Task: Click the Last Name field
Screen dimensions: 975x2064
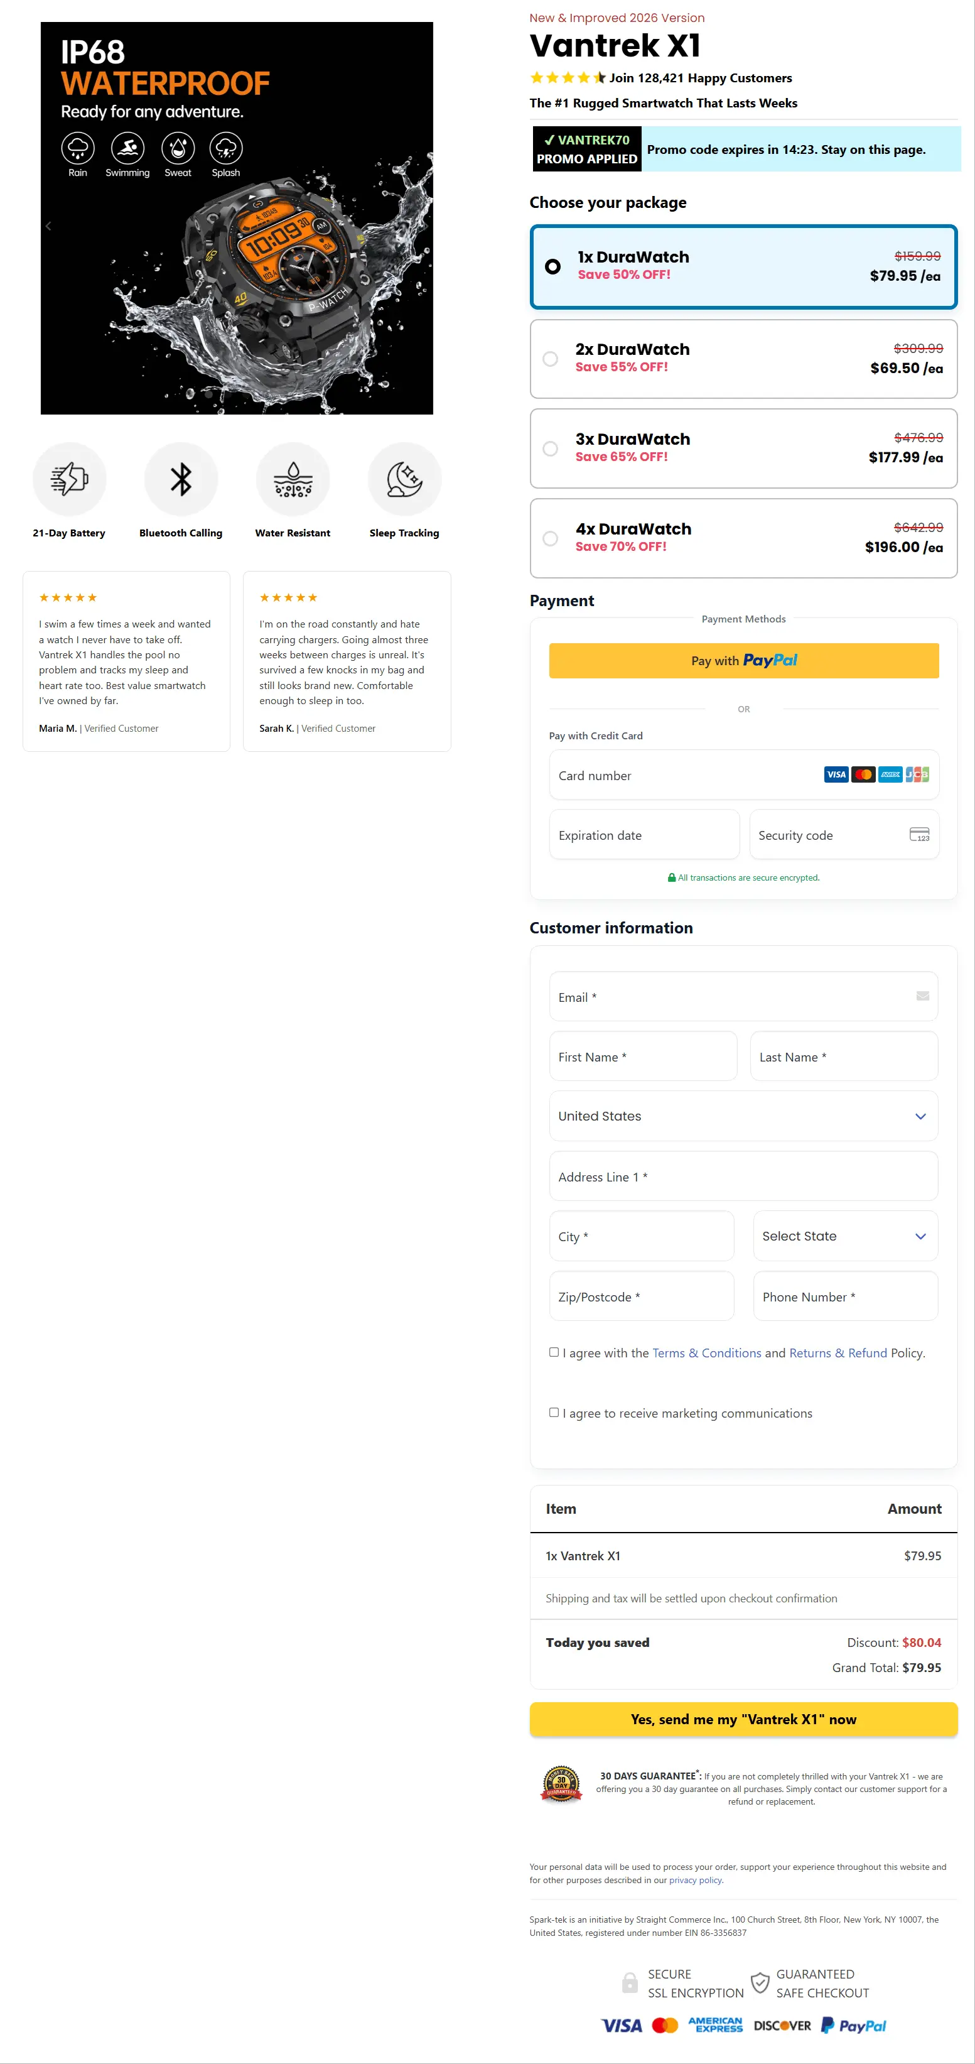Action: point(844,1056)
